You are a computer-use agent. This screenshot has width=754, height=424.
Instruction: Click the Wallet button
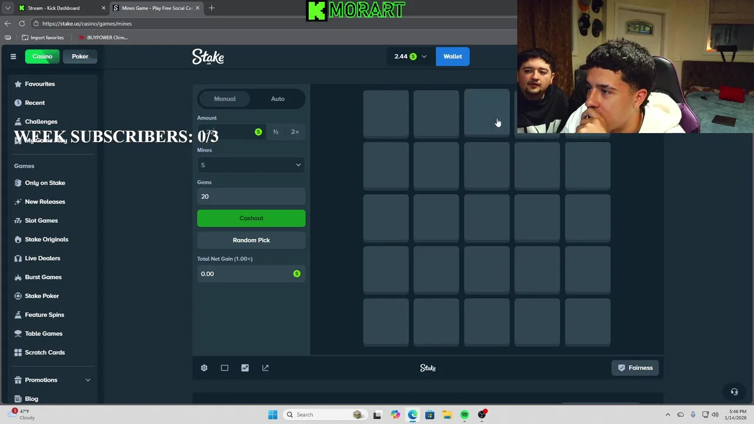(452, 57)
